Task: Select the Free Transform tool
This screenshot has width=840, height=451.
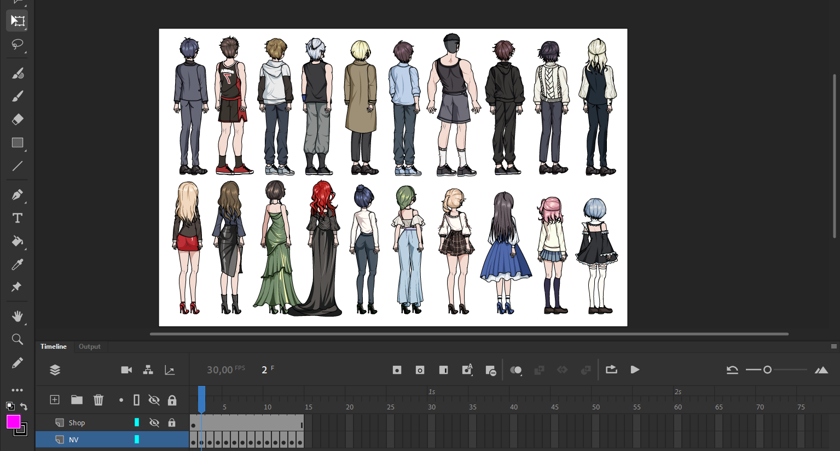Action: click(18, 21)
